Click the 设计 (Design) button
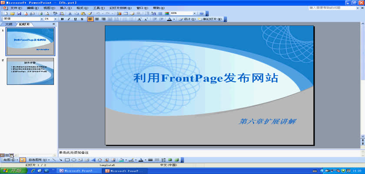 (x=187, y=19)
